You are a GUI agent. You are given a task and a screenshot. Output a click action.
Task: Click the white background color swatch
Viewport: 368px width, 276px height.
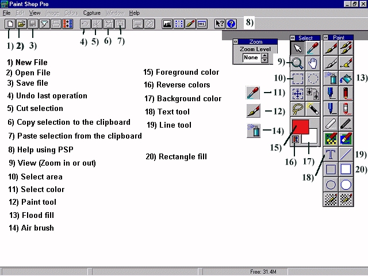312,139
